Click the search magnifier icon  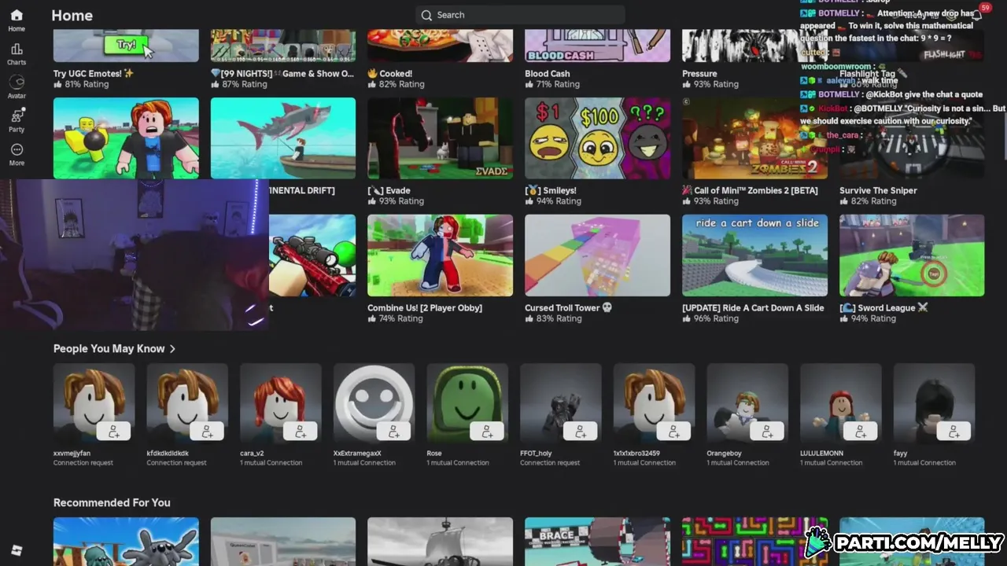pos(426,15)
